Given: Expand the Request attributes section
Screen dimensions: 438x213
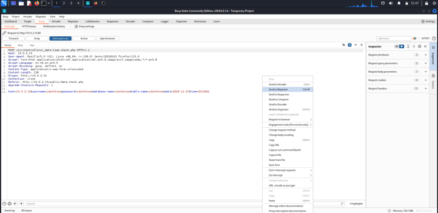Looking at the screenshot, I should click(x=425, y=55).
